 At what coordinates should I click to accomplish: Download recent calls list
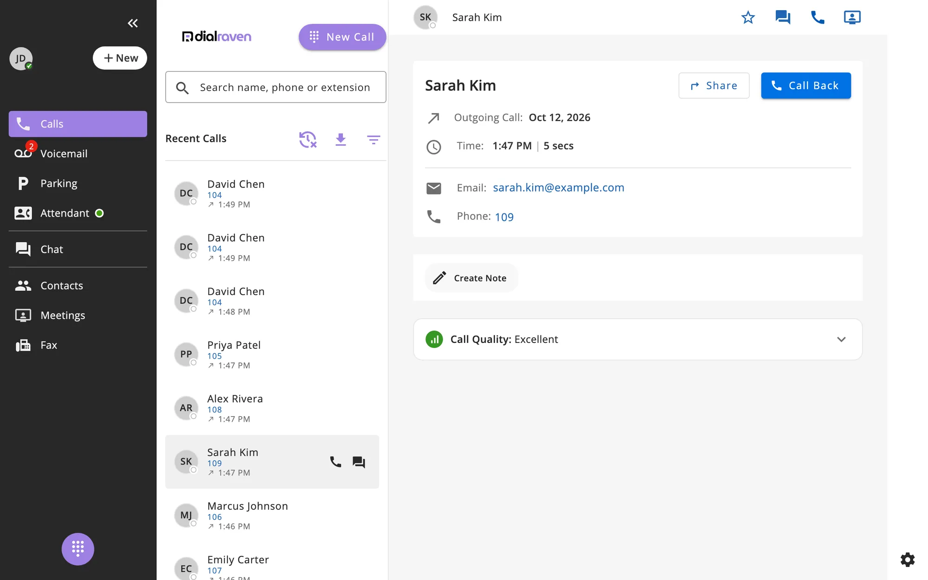[x=341, y=139]
